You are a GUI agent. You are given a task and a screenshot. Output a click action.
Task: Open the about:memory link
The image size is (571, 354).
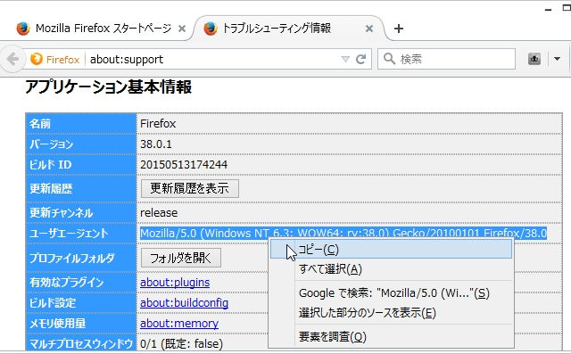(x=179, y=323)
